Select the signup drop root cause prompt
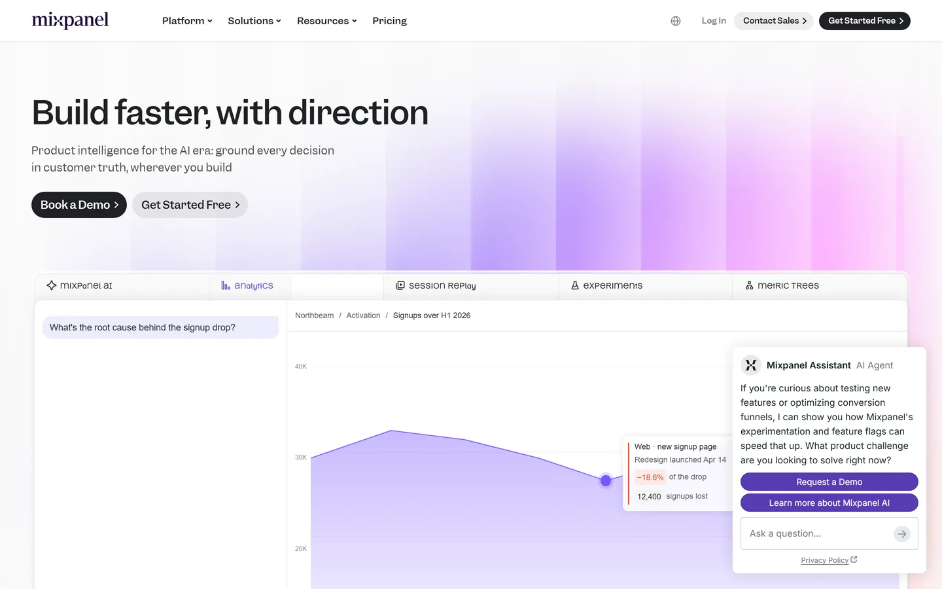Image resolution: width=942 pixels, height=589 pixels. click(x=161, y=327)
